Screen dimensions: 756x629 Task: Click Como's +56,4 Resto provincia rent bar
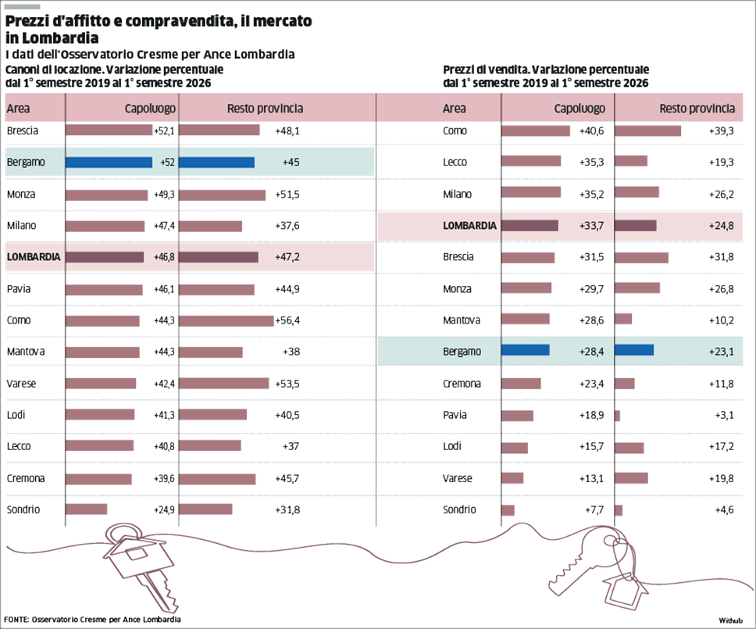point(226,321)
